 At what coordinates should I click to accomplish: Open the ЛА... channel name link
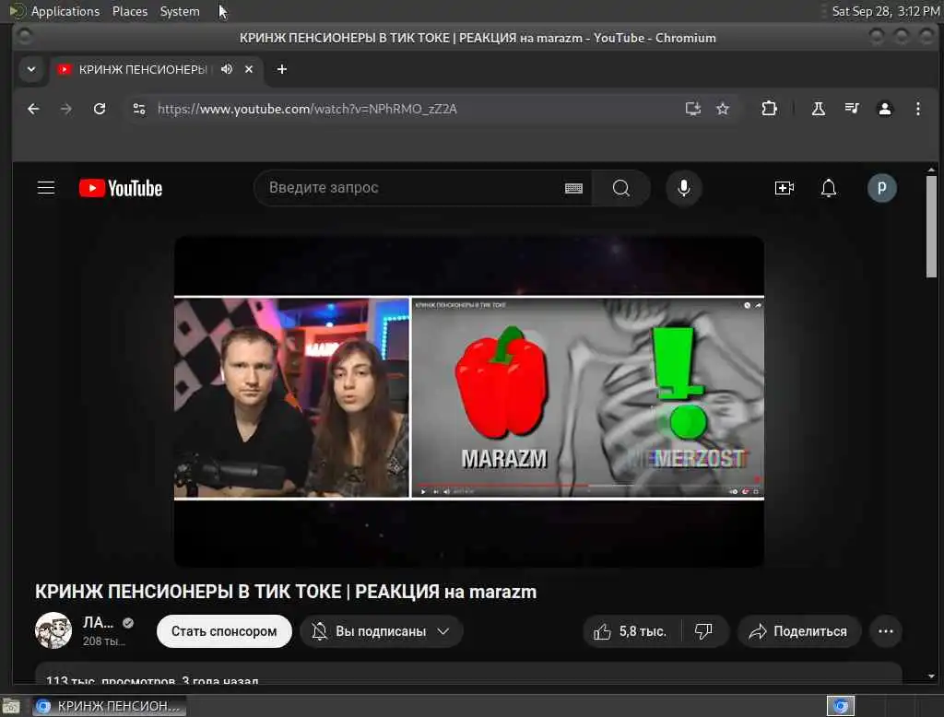tap(98, 622)
